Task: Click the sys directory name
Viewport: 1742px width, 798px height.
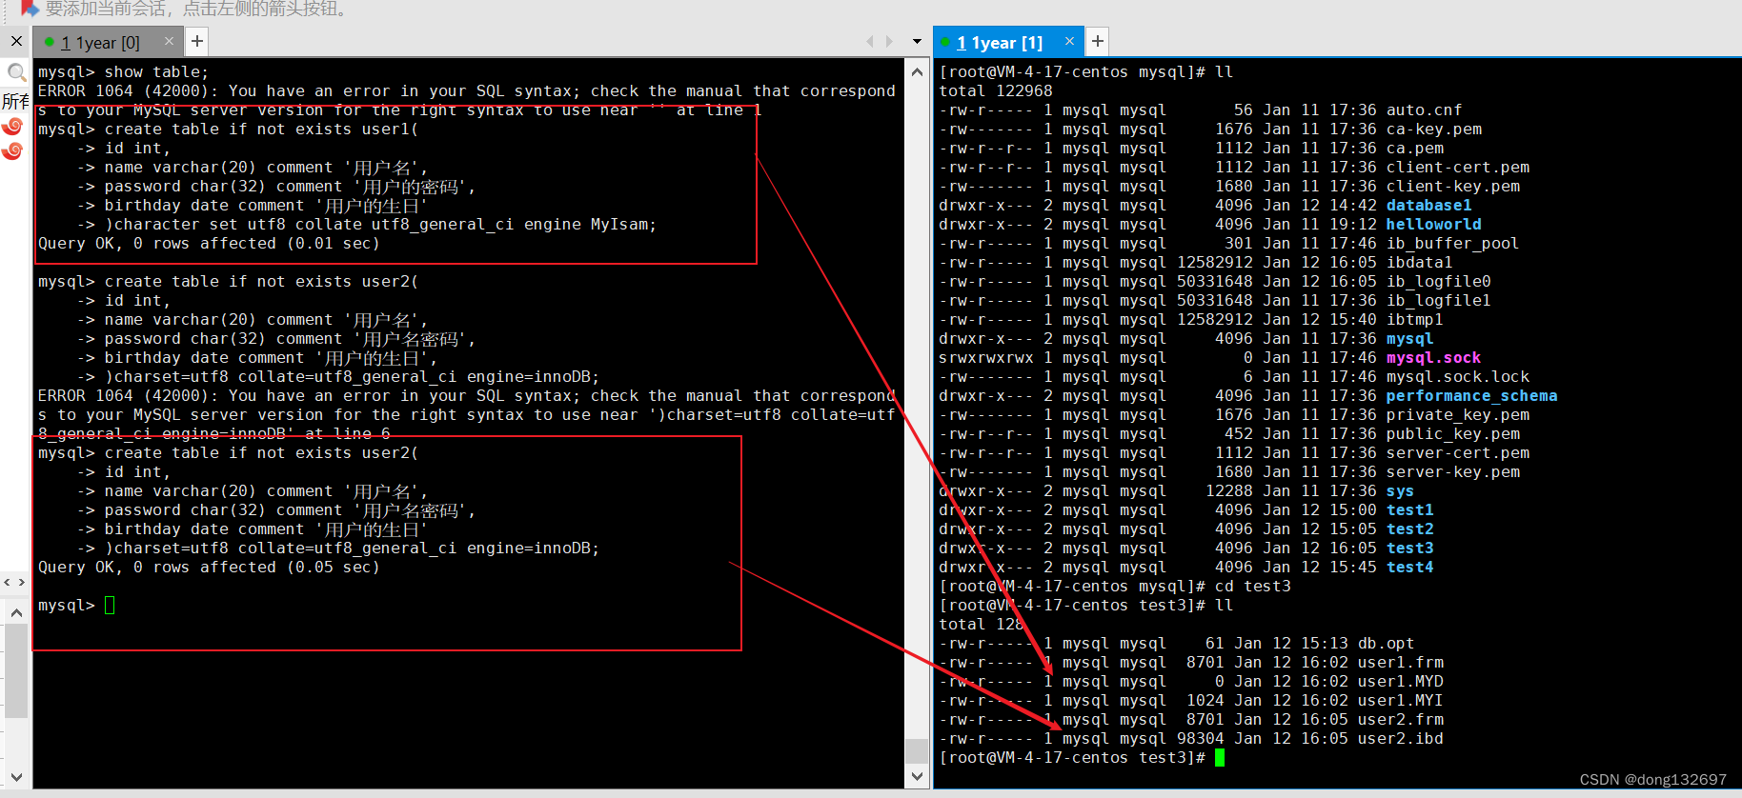Action: click(1400, 491)
